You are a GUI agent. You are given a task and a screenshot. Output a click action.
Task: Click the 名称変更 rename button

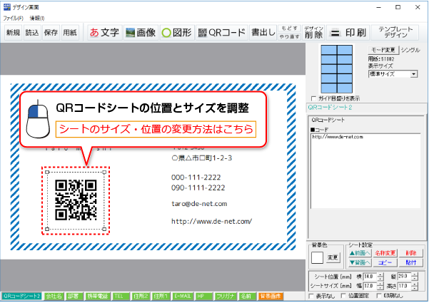(385, 253)
